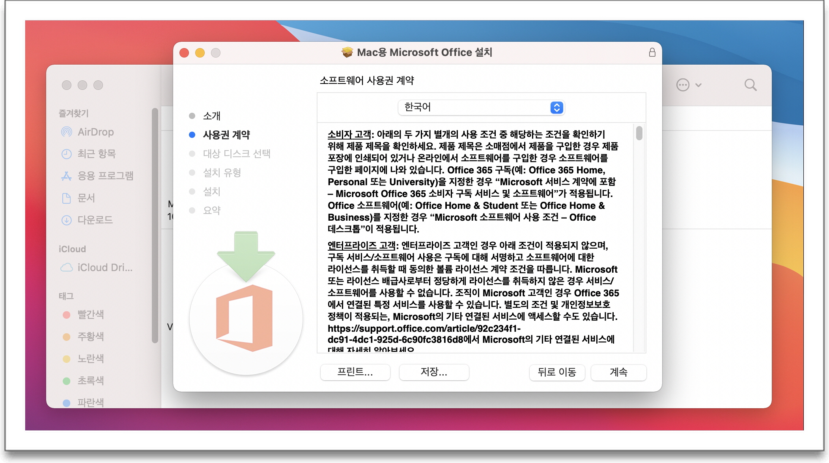This screenshot has height=463, width=829.
Task: Minimize the Office installer window
Action: 200,53
